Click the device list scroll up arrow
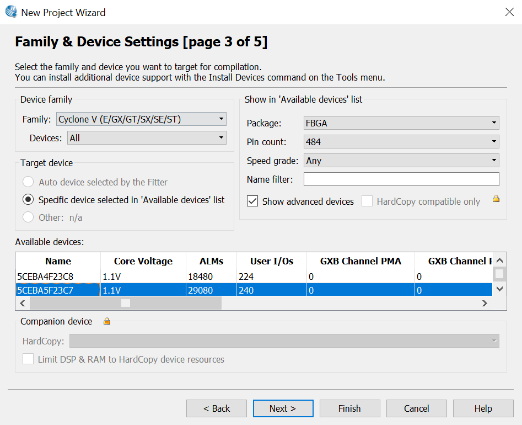This screenshot has width=522, height=425. coord(499,261)
